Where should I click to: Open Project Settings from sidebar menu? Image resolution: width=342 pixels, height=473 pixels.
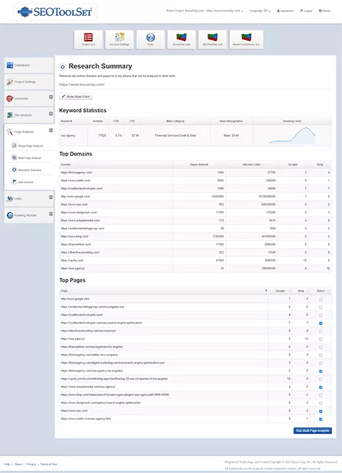tap(29, 82)
